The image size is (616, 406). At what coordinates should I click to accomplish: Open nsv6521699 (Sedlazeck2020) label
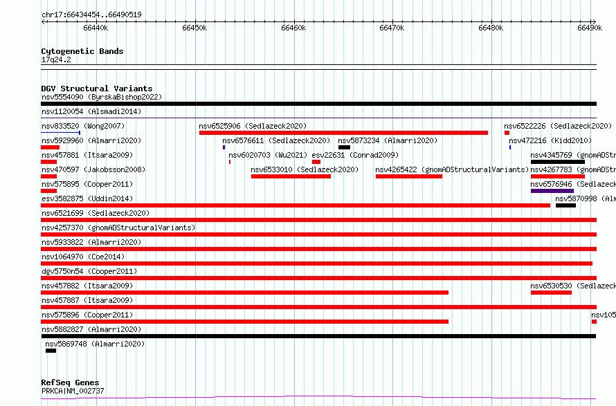(x=96, y=213)
